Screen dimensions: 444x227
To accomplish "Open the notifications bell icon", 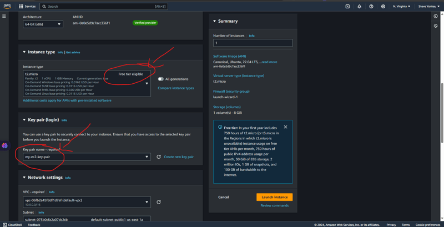I will (x=359, y=6).
